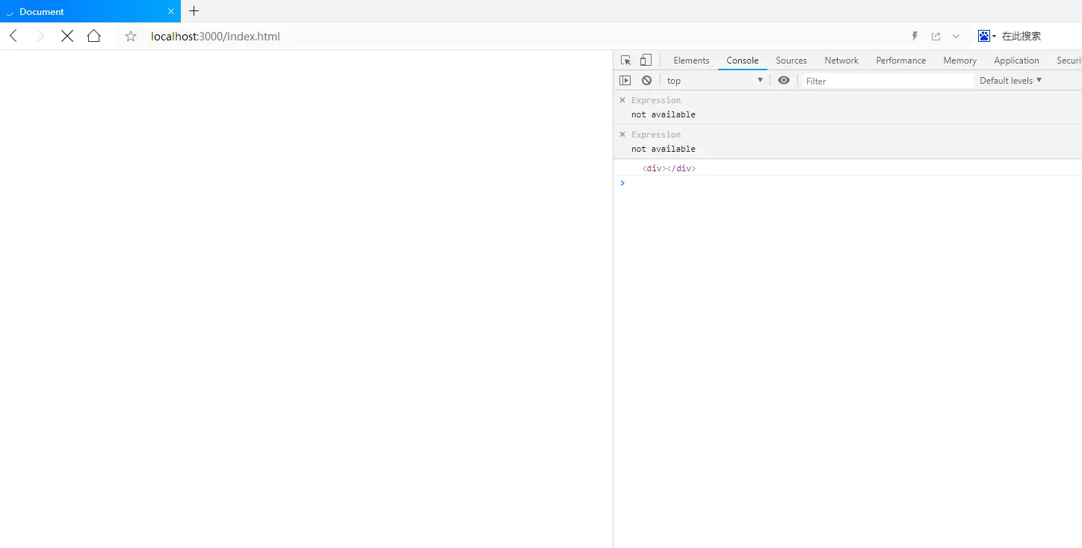Select the Document browser tab
This screenshot has width=1082, height=548.
point(90,11)
